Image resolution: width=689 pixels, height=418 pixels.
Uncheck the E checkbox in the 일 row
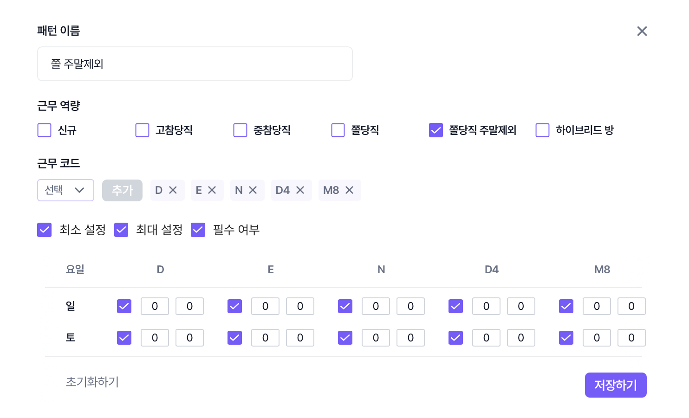tap(235, 306)
